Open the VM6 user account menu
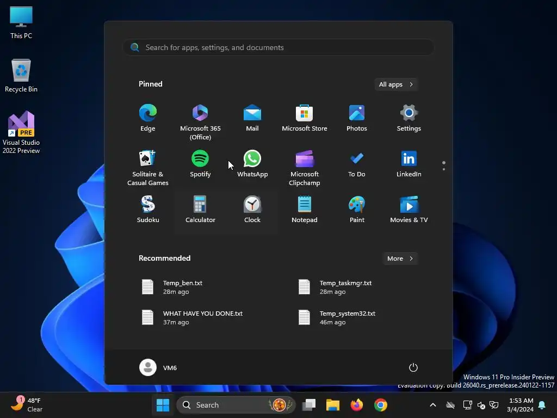This screenshot has height=418, width=557. (x=158, y=367)
